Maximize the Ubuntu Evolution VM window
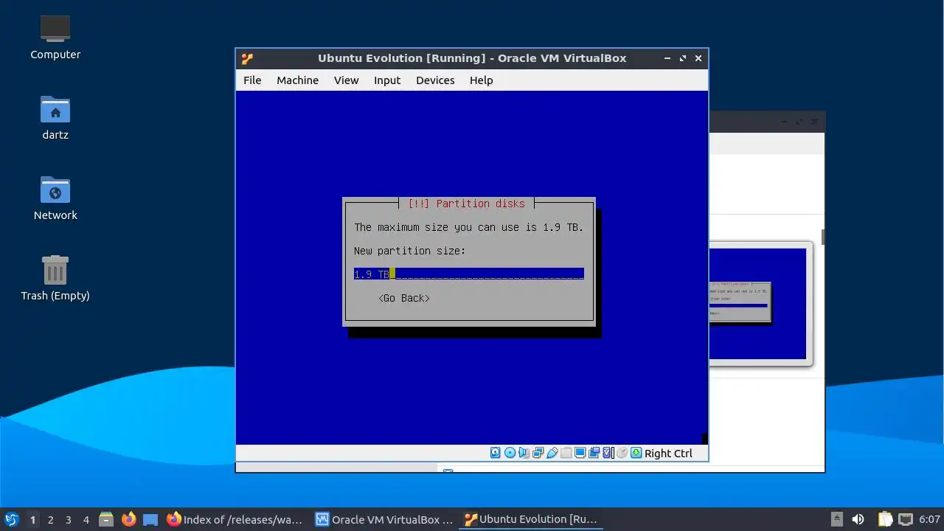 point(683,58)
